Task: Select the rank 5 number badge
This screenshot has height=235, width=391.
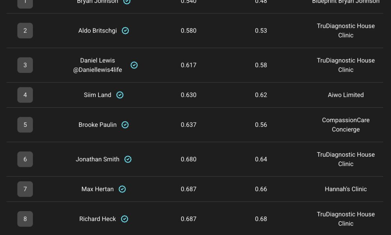Action: coord(25,125)
